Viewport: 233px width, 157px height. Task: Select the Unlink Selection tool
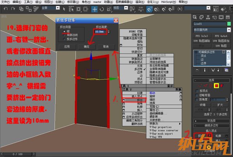point(28,9)
